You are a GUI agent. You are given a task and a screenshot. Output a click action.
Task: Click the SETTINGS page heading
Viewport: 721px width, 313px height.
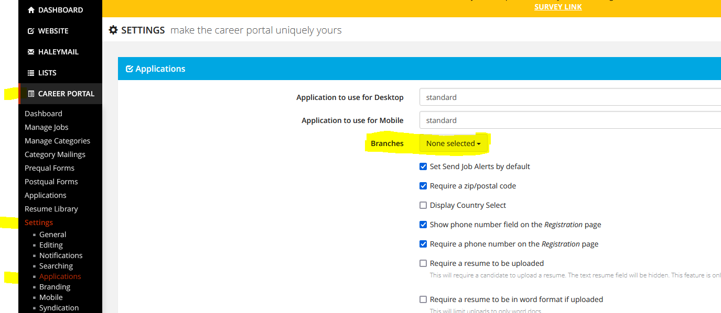click(x=143, y=30)
